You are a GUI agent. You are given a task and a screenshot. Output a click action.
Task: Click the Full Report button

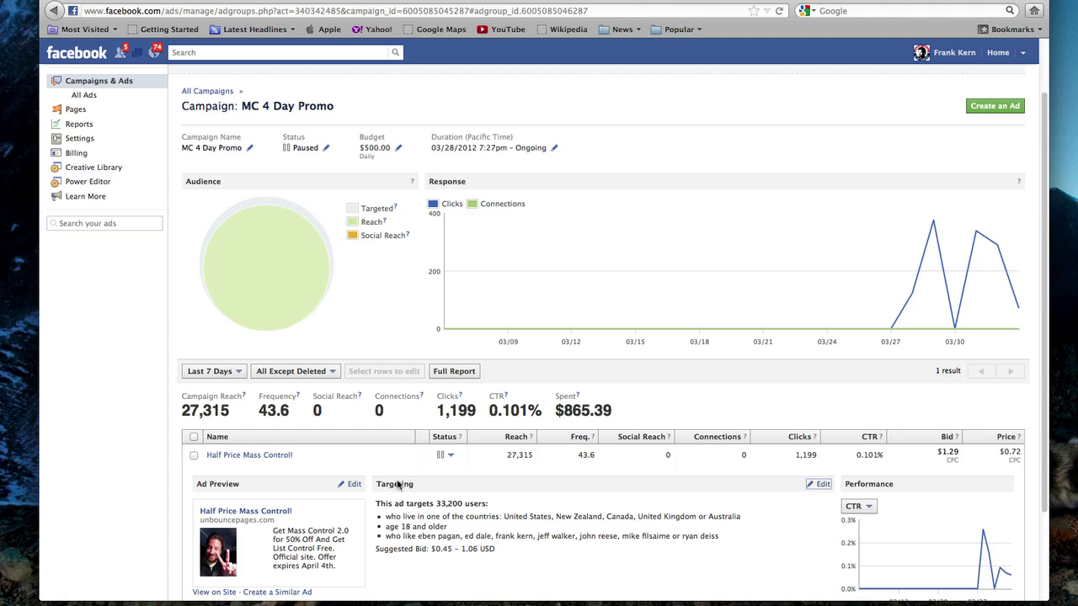[x=454, y=371]
